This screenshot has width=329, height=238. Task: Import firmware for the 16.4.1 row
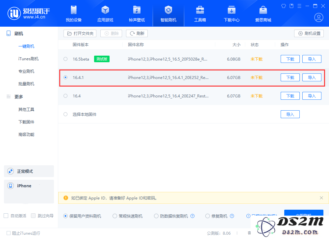coord(312,77)
